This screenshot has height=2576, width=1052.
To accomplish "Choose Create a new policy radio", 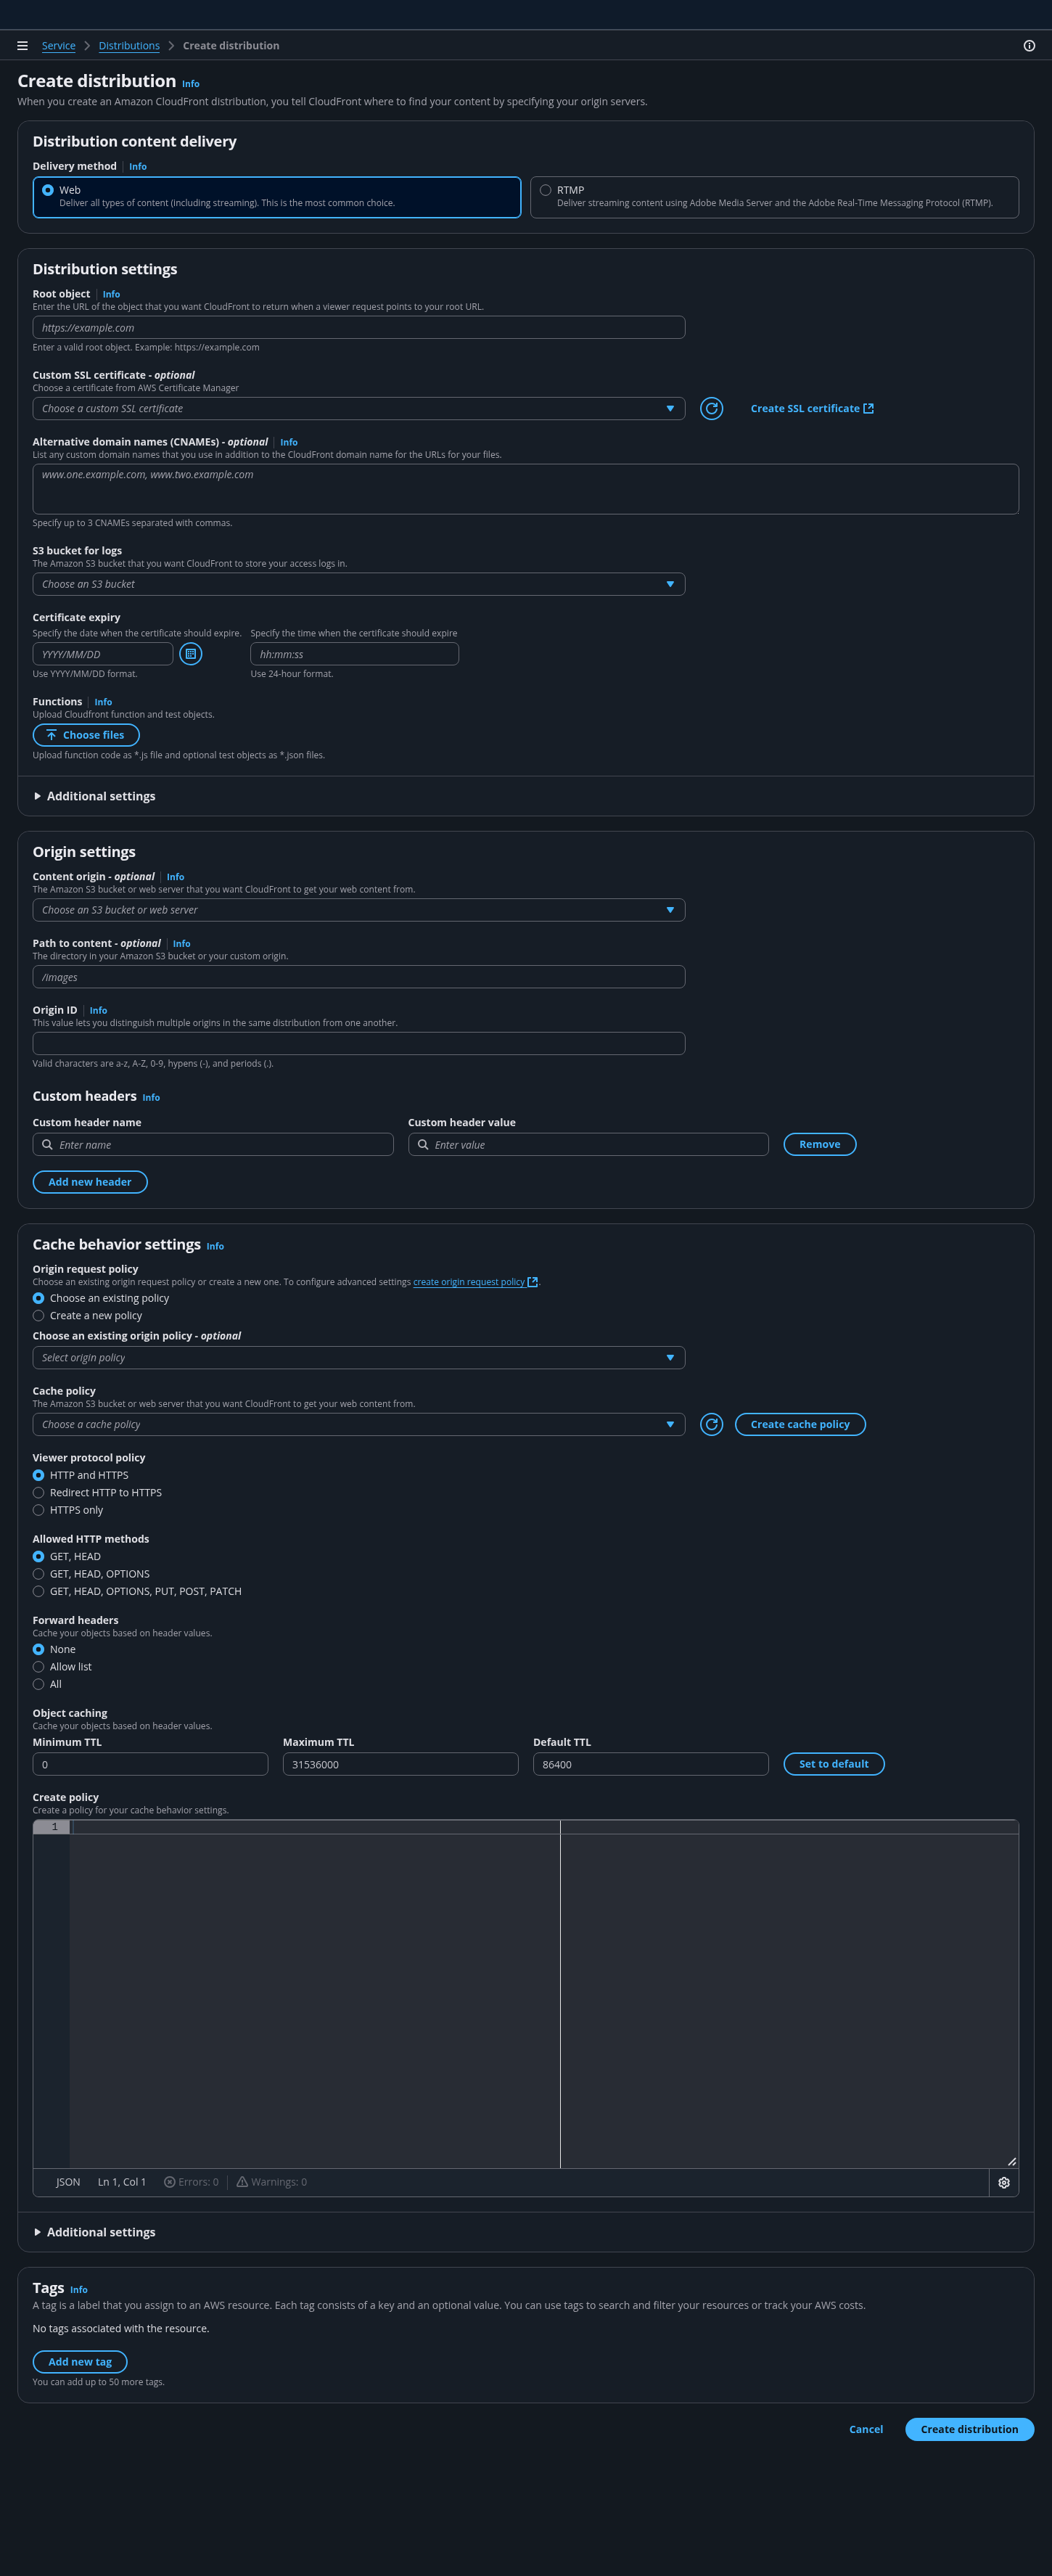I will click(x=39, y=1316).
